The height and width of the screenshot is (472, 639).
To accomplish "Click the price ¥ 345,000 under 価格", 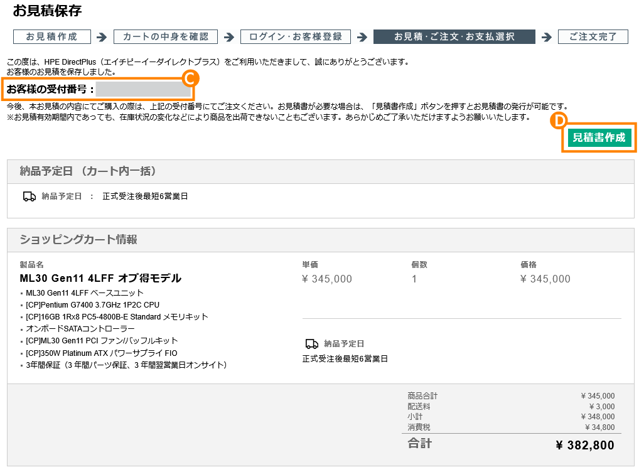I will coord(545,279).
